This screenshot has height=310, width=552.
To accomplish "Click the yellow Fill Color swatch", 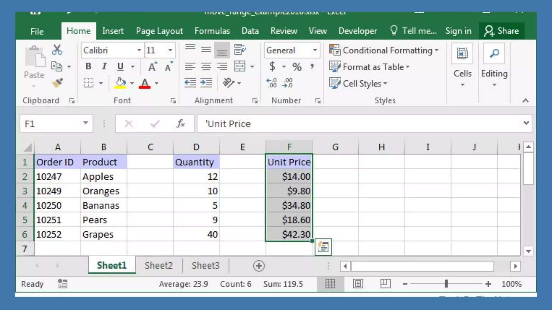I will (x=120, y=83).
